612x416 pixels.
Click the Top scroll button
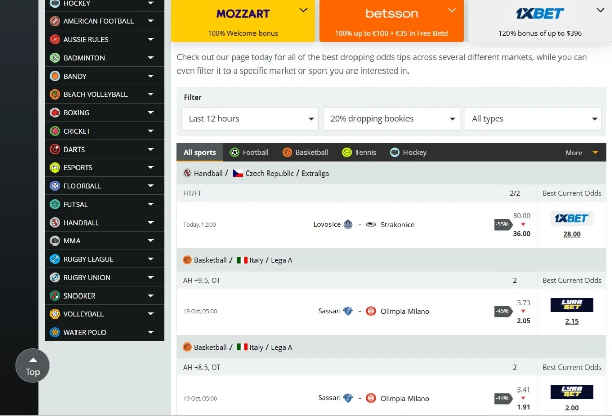coord(33,365)
